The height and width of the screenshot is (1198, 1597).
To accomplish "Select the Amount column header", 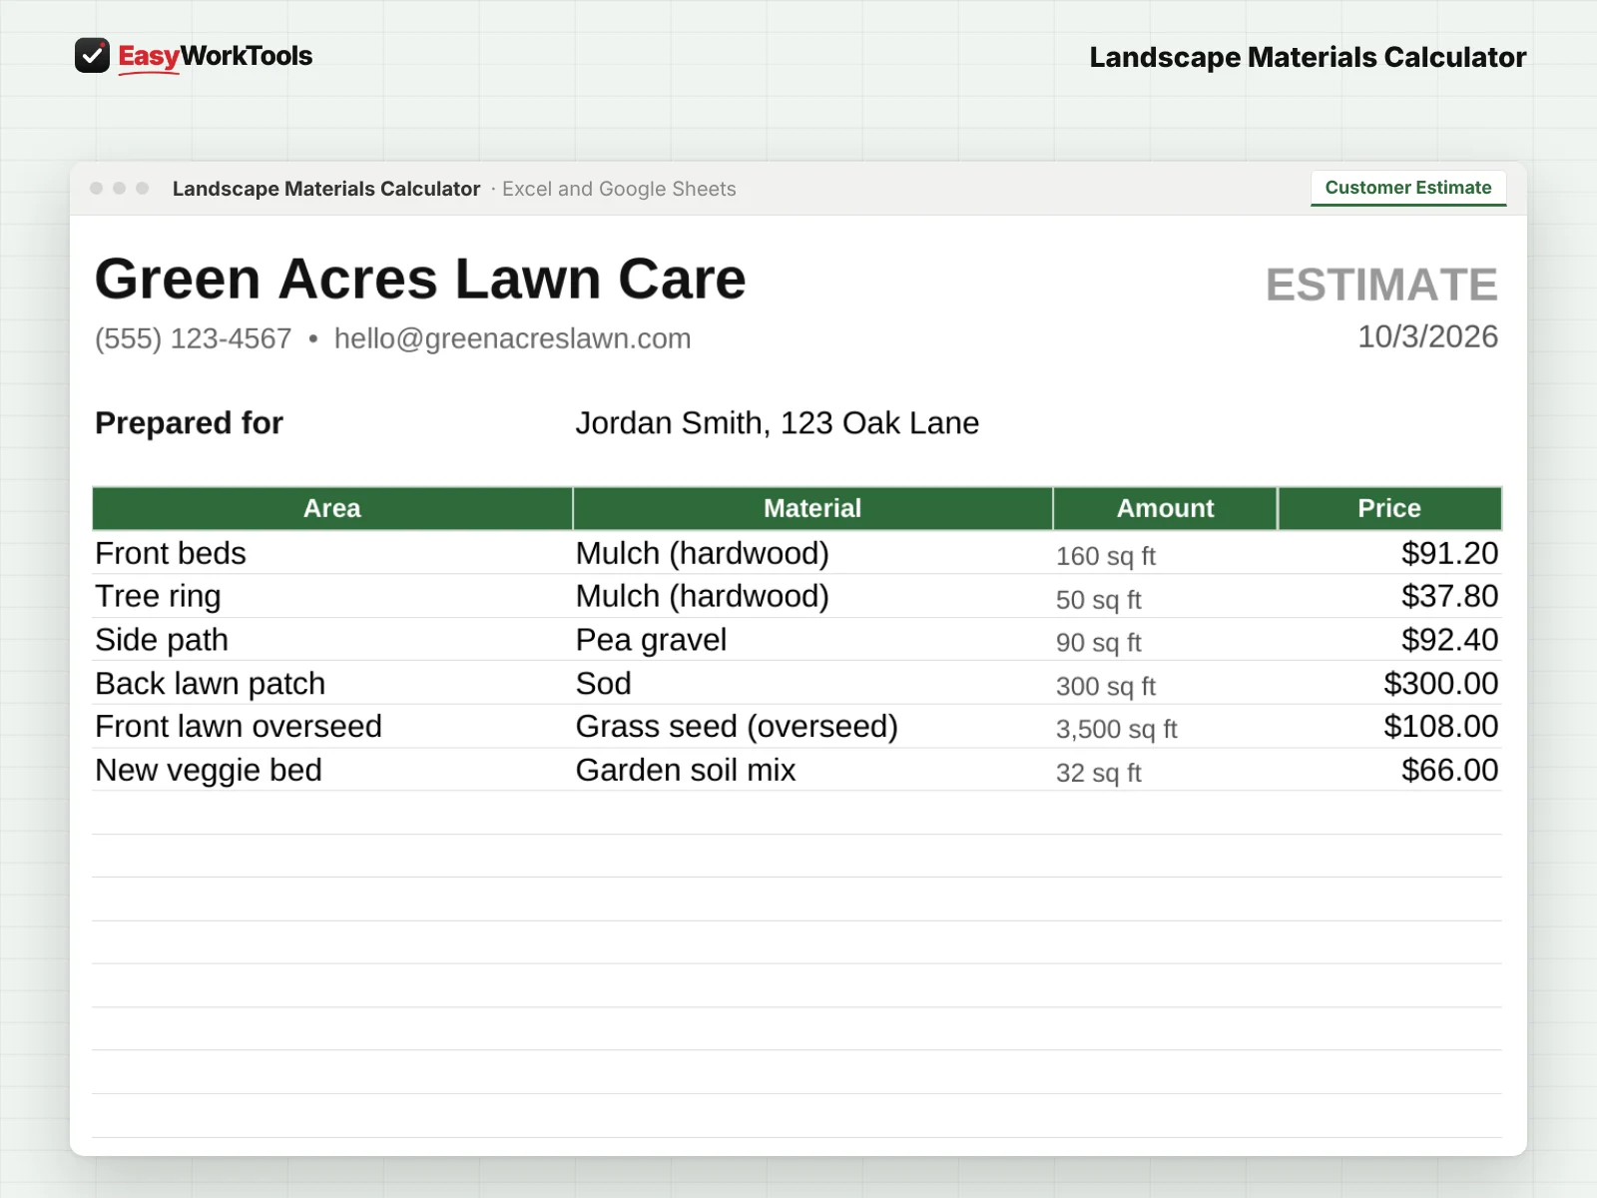I will pos(1165,508).
